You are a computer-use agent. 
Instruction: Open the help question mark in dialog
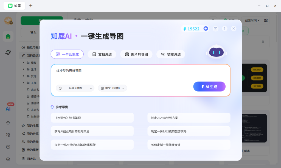pos(224,29)
